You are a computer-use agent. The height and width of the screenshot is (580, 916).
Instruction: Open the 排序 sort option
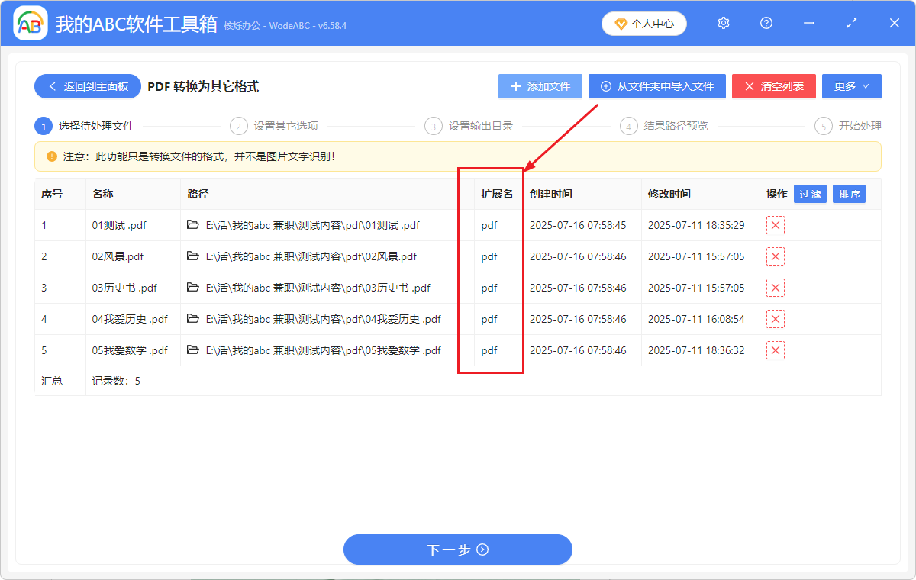(x=849, y=194)
